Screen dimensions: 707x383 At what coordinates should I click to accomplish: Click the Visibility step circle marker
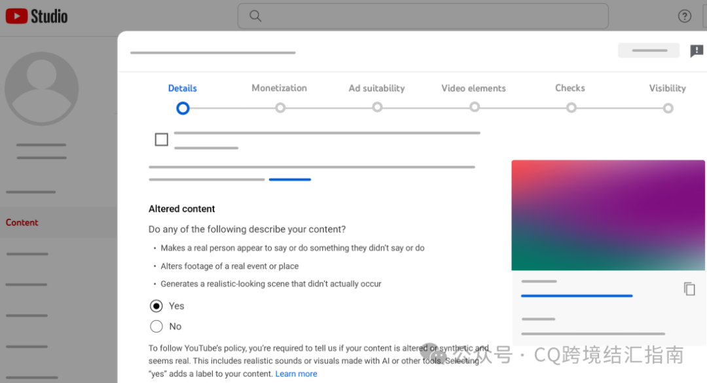(668, 108)
